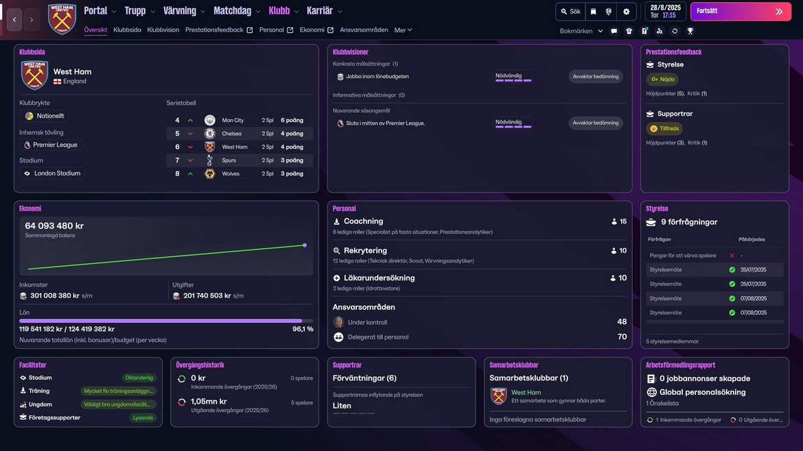
Task: Open the settings gear icon
Action: [x=626, y=12]
